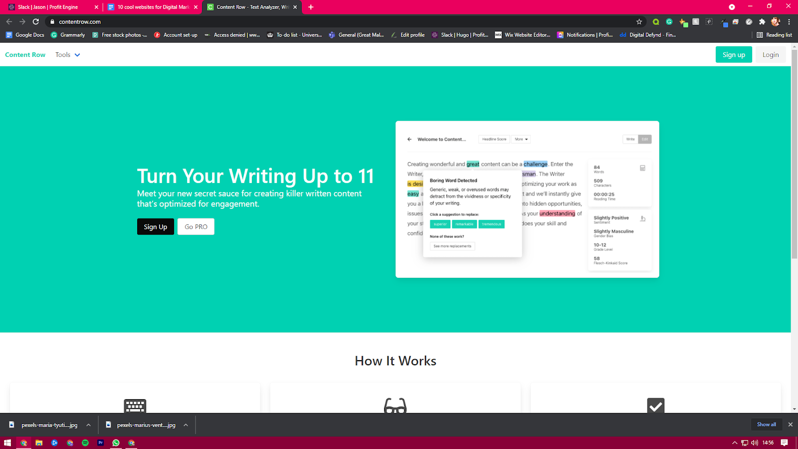Open the More dropdown in editor preview
The width and height of the screenshot is (798, 449).
(x=521, y=139)
